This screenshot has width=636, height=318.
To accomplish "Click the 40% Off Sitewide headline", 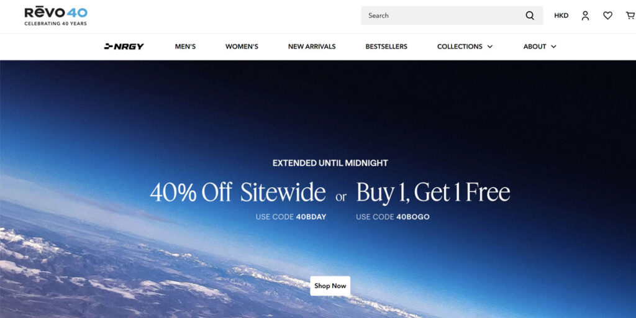I will point(238,193).
